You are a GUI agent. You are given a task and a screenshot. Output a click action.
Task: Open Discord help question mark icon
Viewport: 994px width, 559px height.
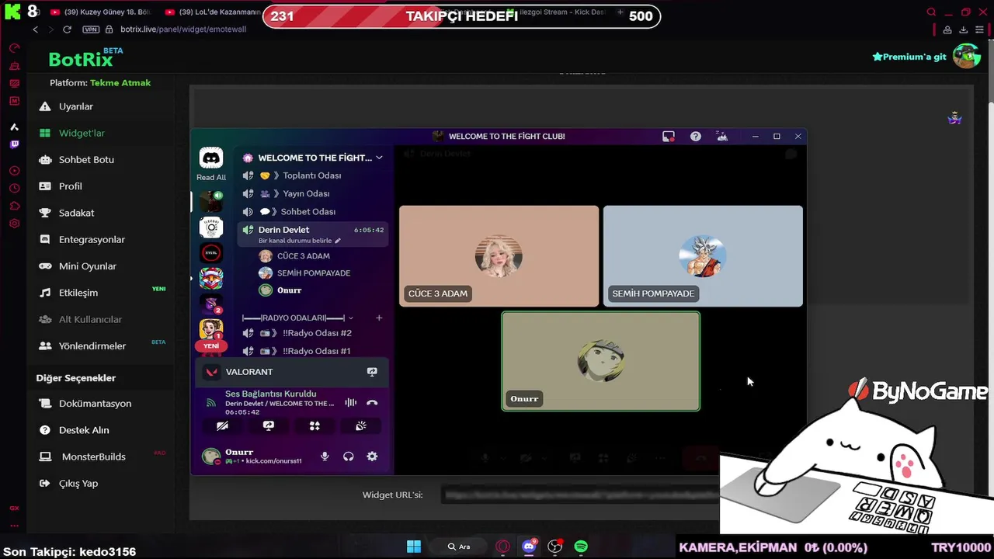point(696,136)
